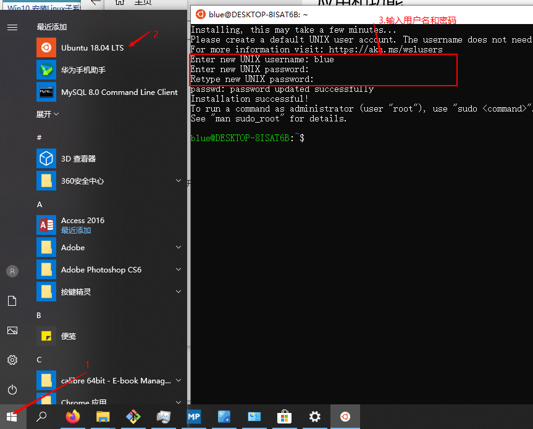Open Documents icon in Start sidebar
This screenshot has width=533, height=429.
click(12, 301)
